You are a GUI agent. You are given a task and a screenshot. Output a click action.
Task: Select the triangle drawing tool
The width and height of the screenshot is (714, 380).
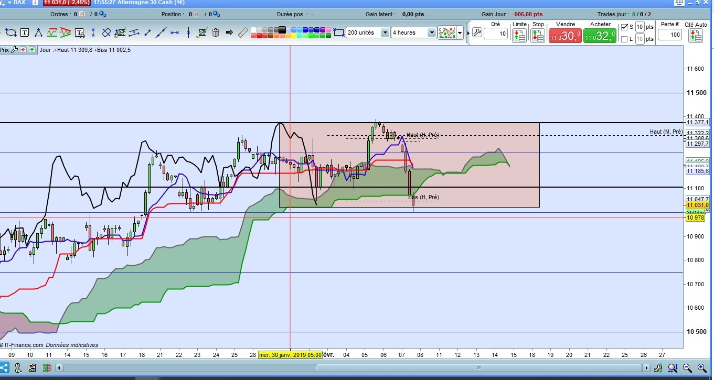point(38,32)
